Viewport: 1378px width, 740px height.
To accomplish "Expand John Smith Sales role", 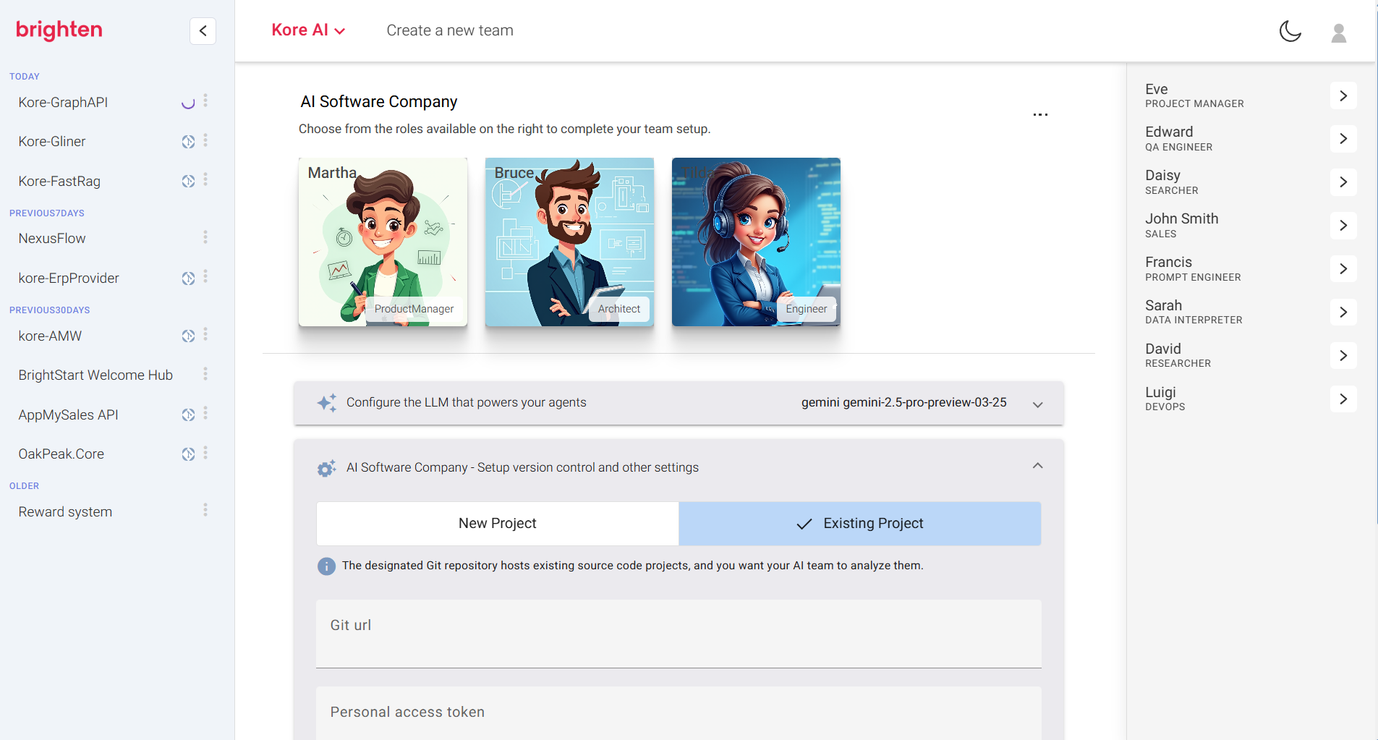I will (x=1343, y=226).
